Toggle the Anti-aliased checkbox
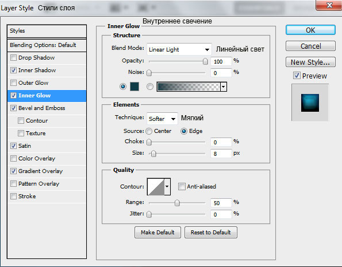The image size is (342, 267). 182,187
